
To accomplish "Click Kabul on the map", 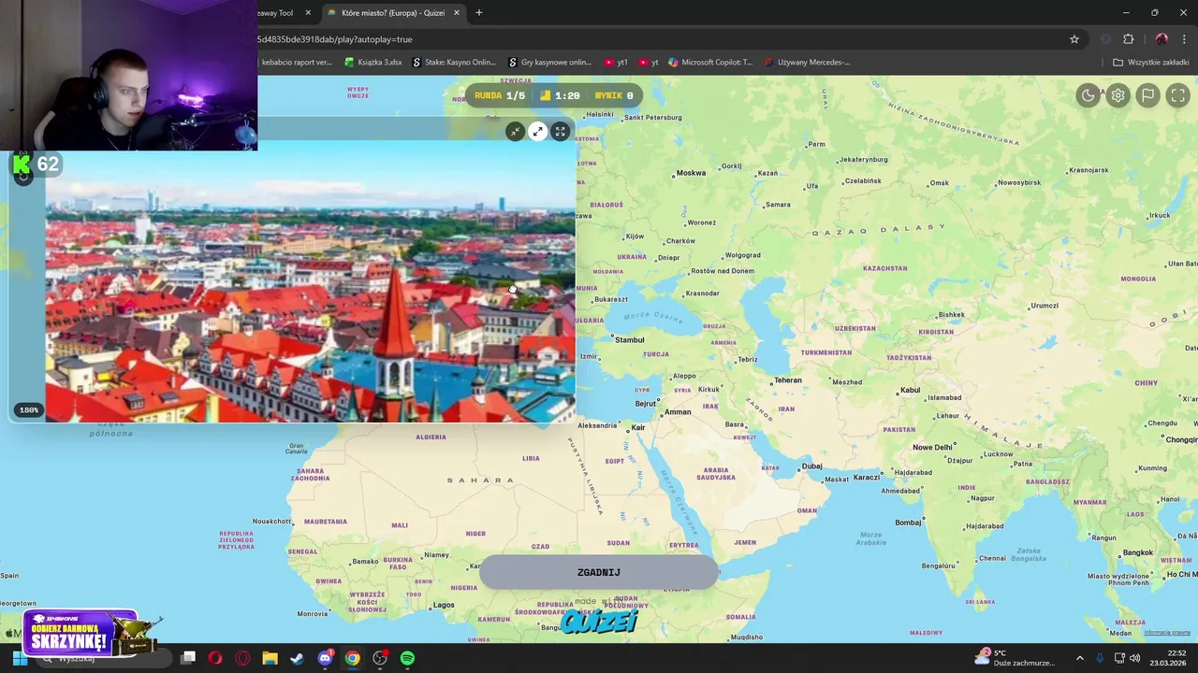I will (x=910, y=391).
